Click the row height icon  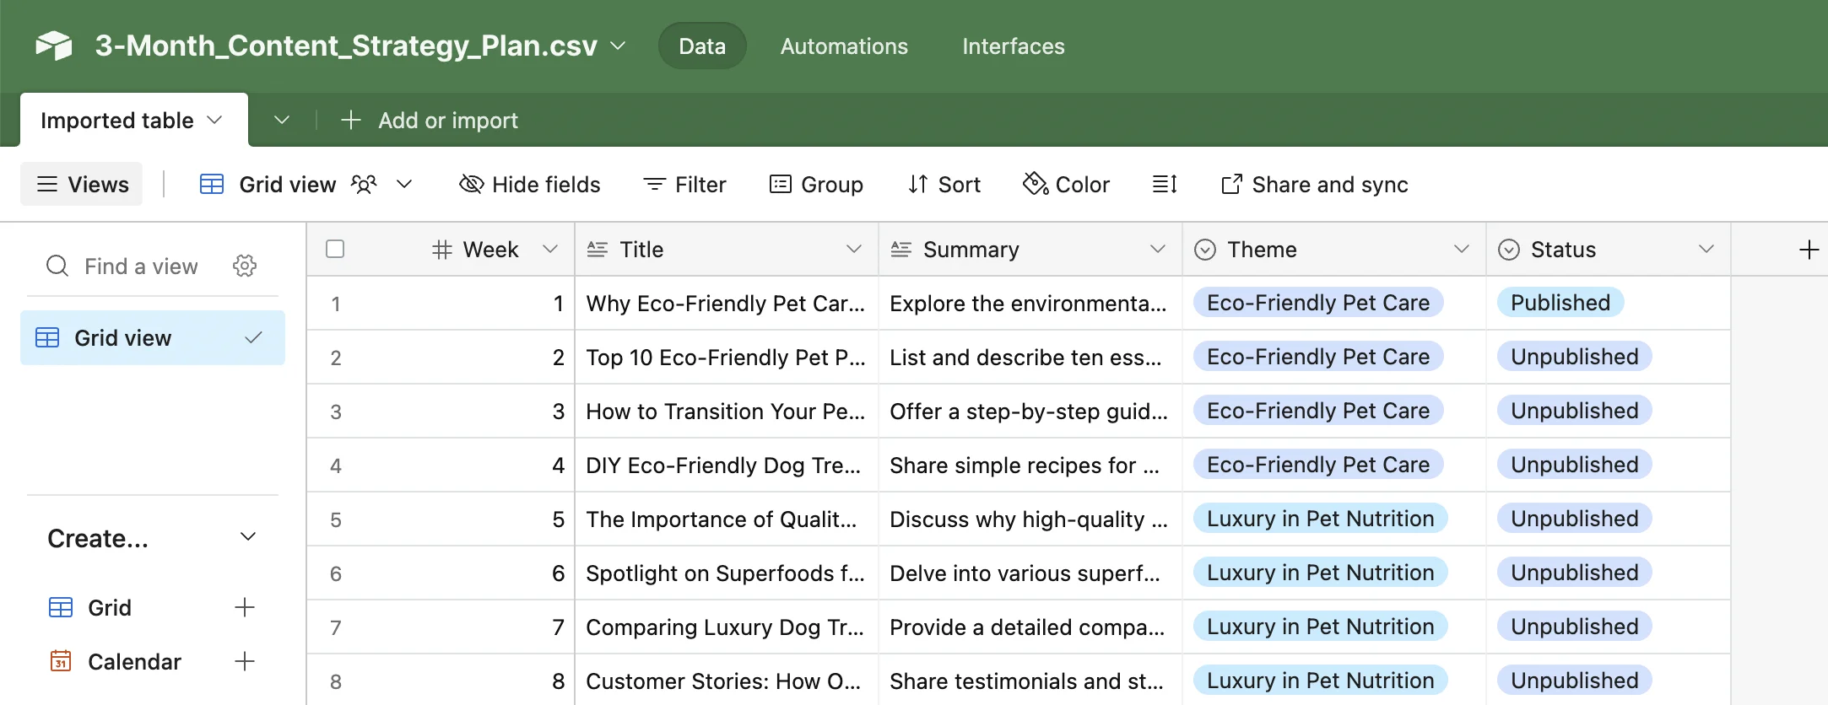[1165, 184]
